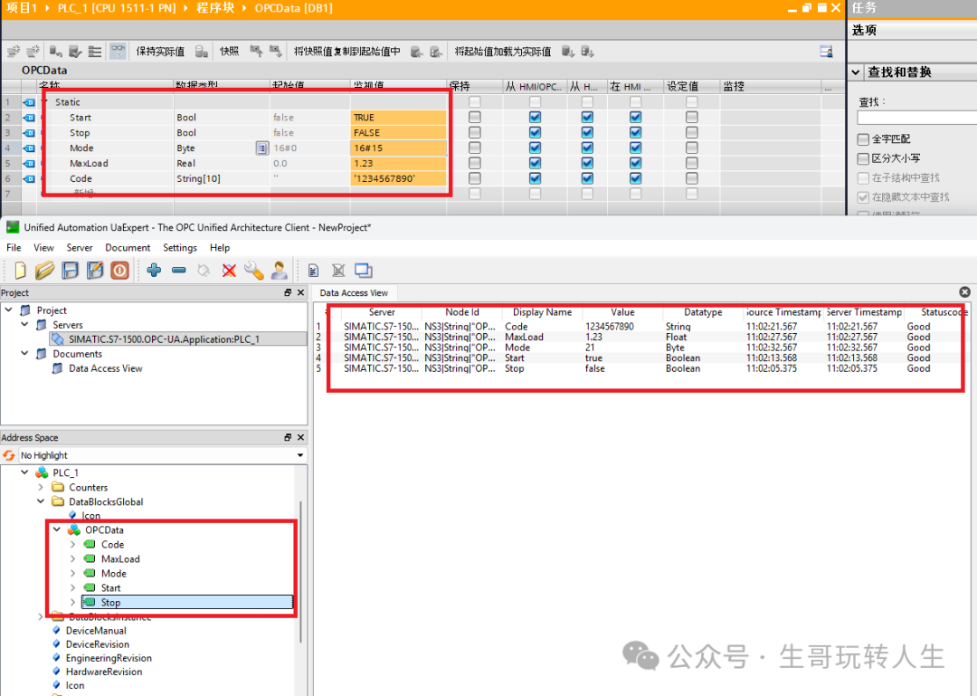Click TIA monitor-all glasses icon
Viewport: 977px width, 696px height.
(118, 52)
